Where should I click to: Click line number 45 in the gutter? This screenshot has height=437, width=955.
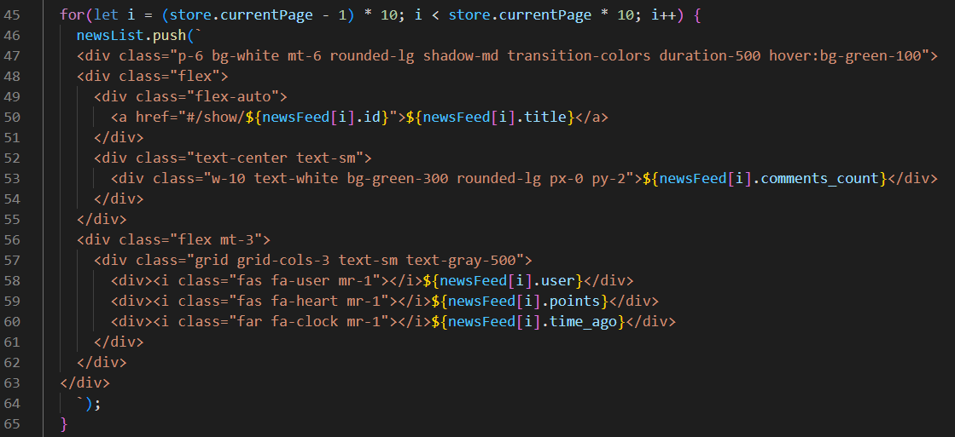12,14
